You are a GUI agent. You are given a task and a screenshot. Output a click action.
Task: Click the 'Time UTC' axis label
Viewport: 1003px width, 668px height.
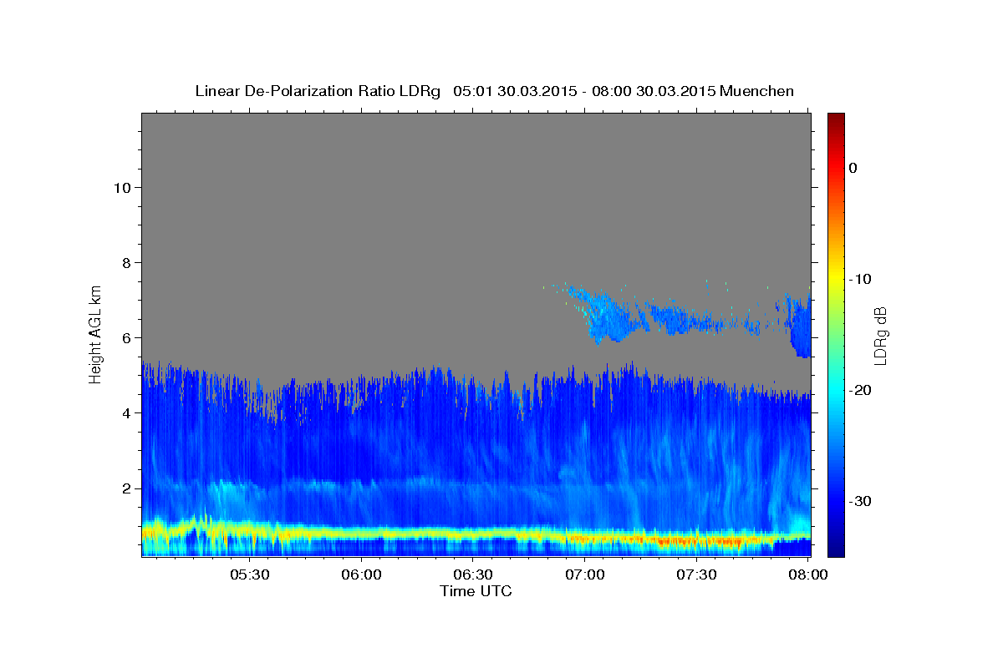coord(476,591)
